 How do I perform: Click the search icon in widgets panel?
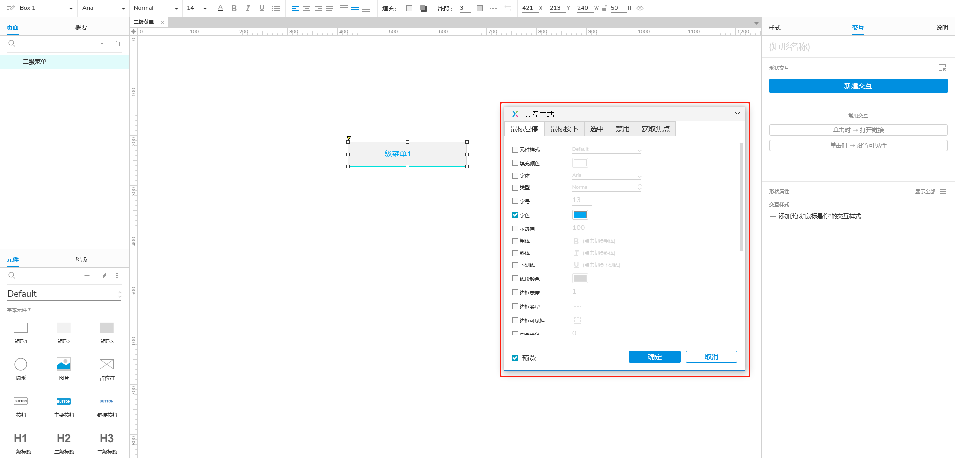(x=12, y=276)
